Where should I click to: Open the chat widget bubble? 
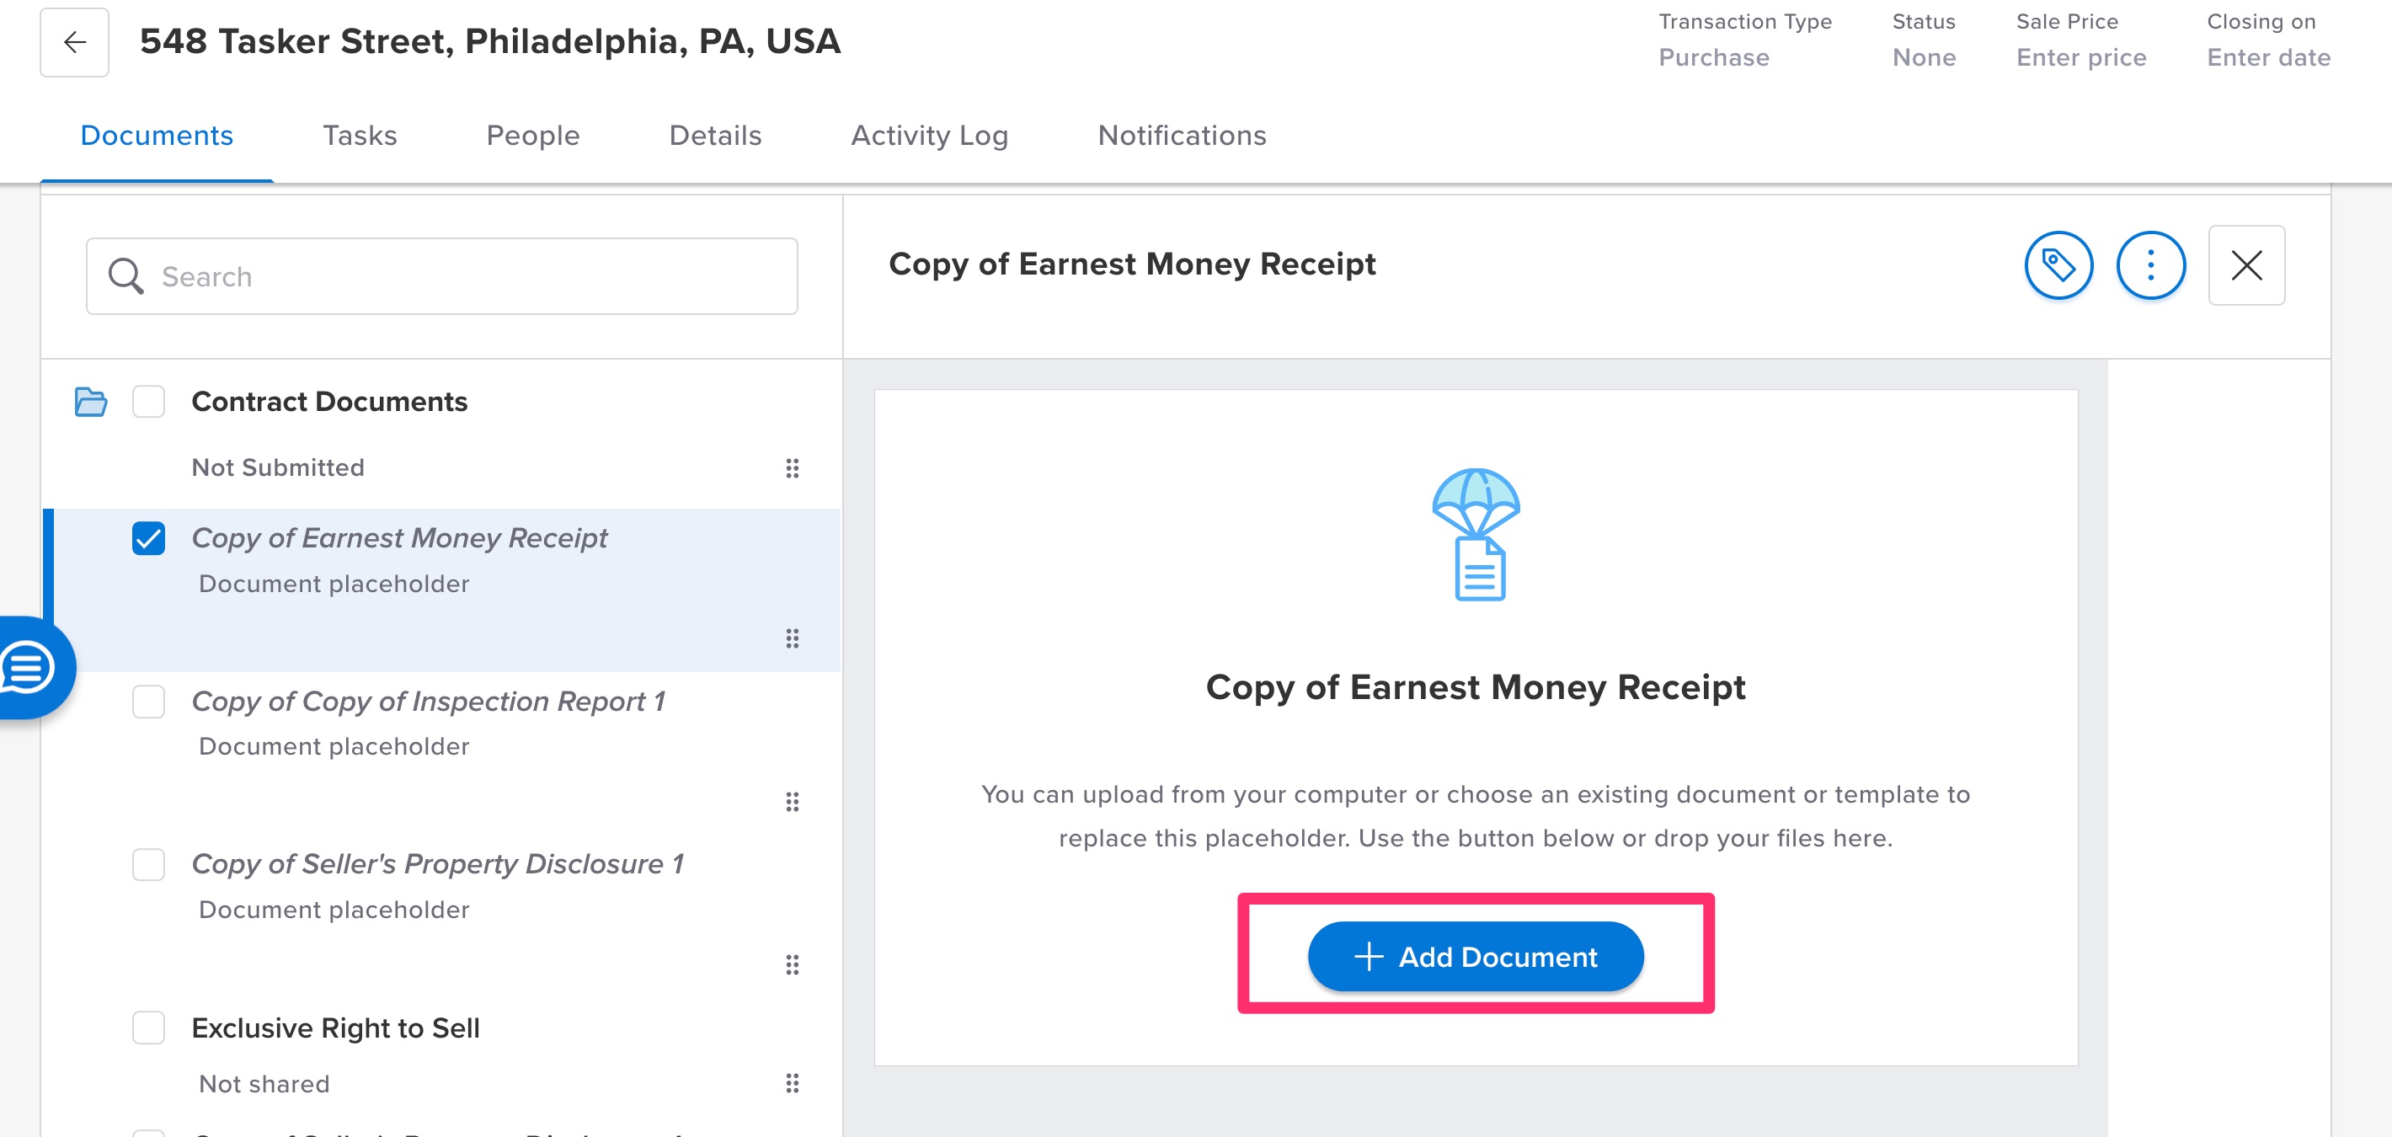pyautogui.click(x=28, y=666)
